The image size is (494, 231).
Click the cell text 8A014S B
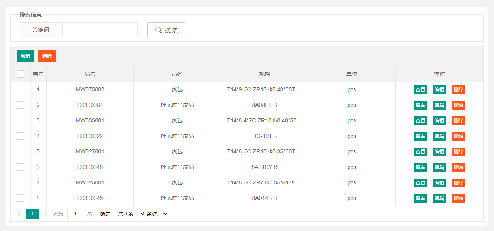[x=265, y=198]
